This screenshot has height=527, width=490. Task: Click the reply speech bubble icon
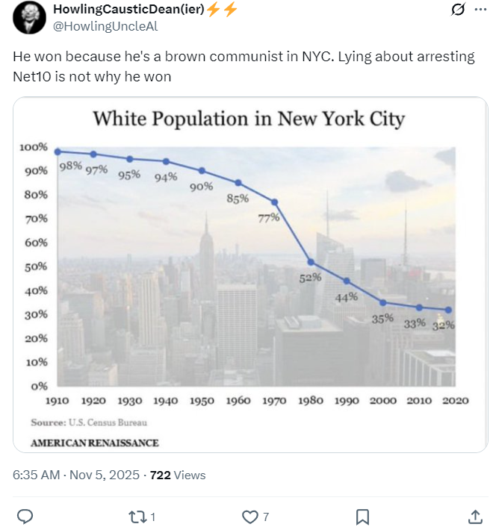click(x=25, y=516)
